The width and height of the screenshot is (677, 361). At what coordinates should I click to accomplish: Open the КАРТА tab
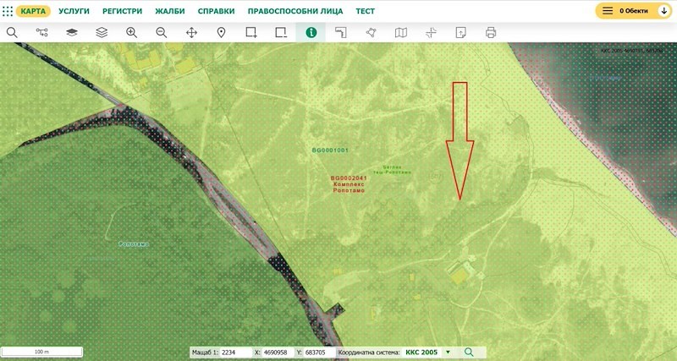coord(33,11)
